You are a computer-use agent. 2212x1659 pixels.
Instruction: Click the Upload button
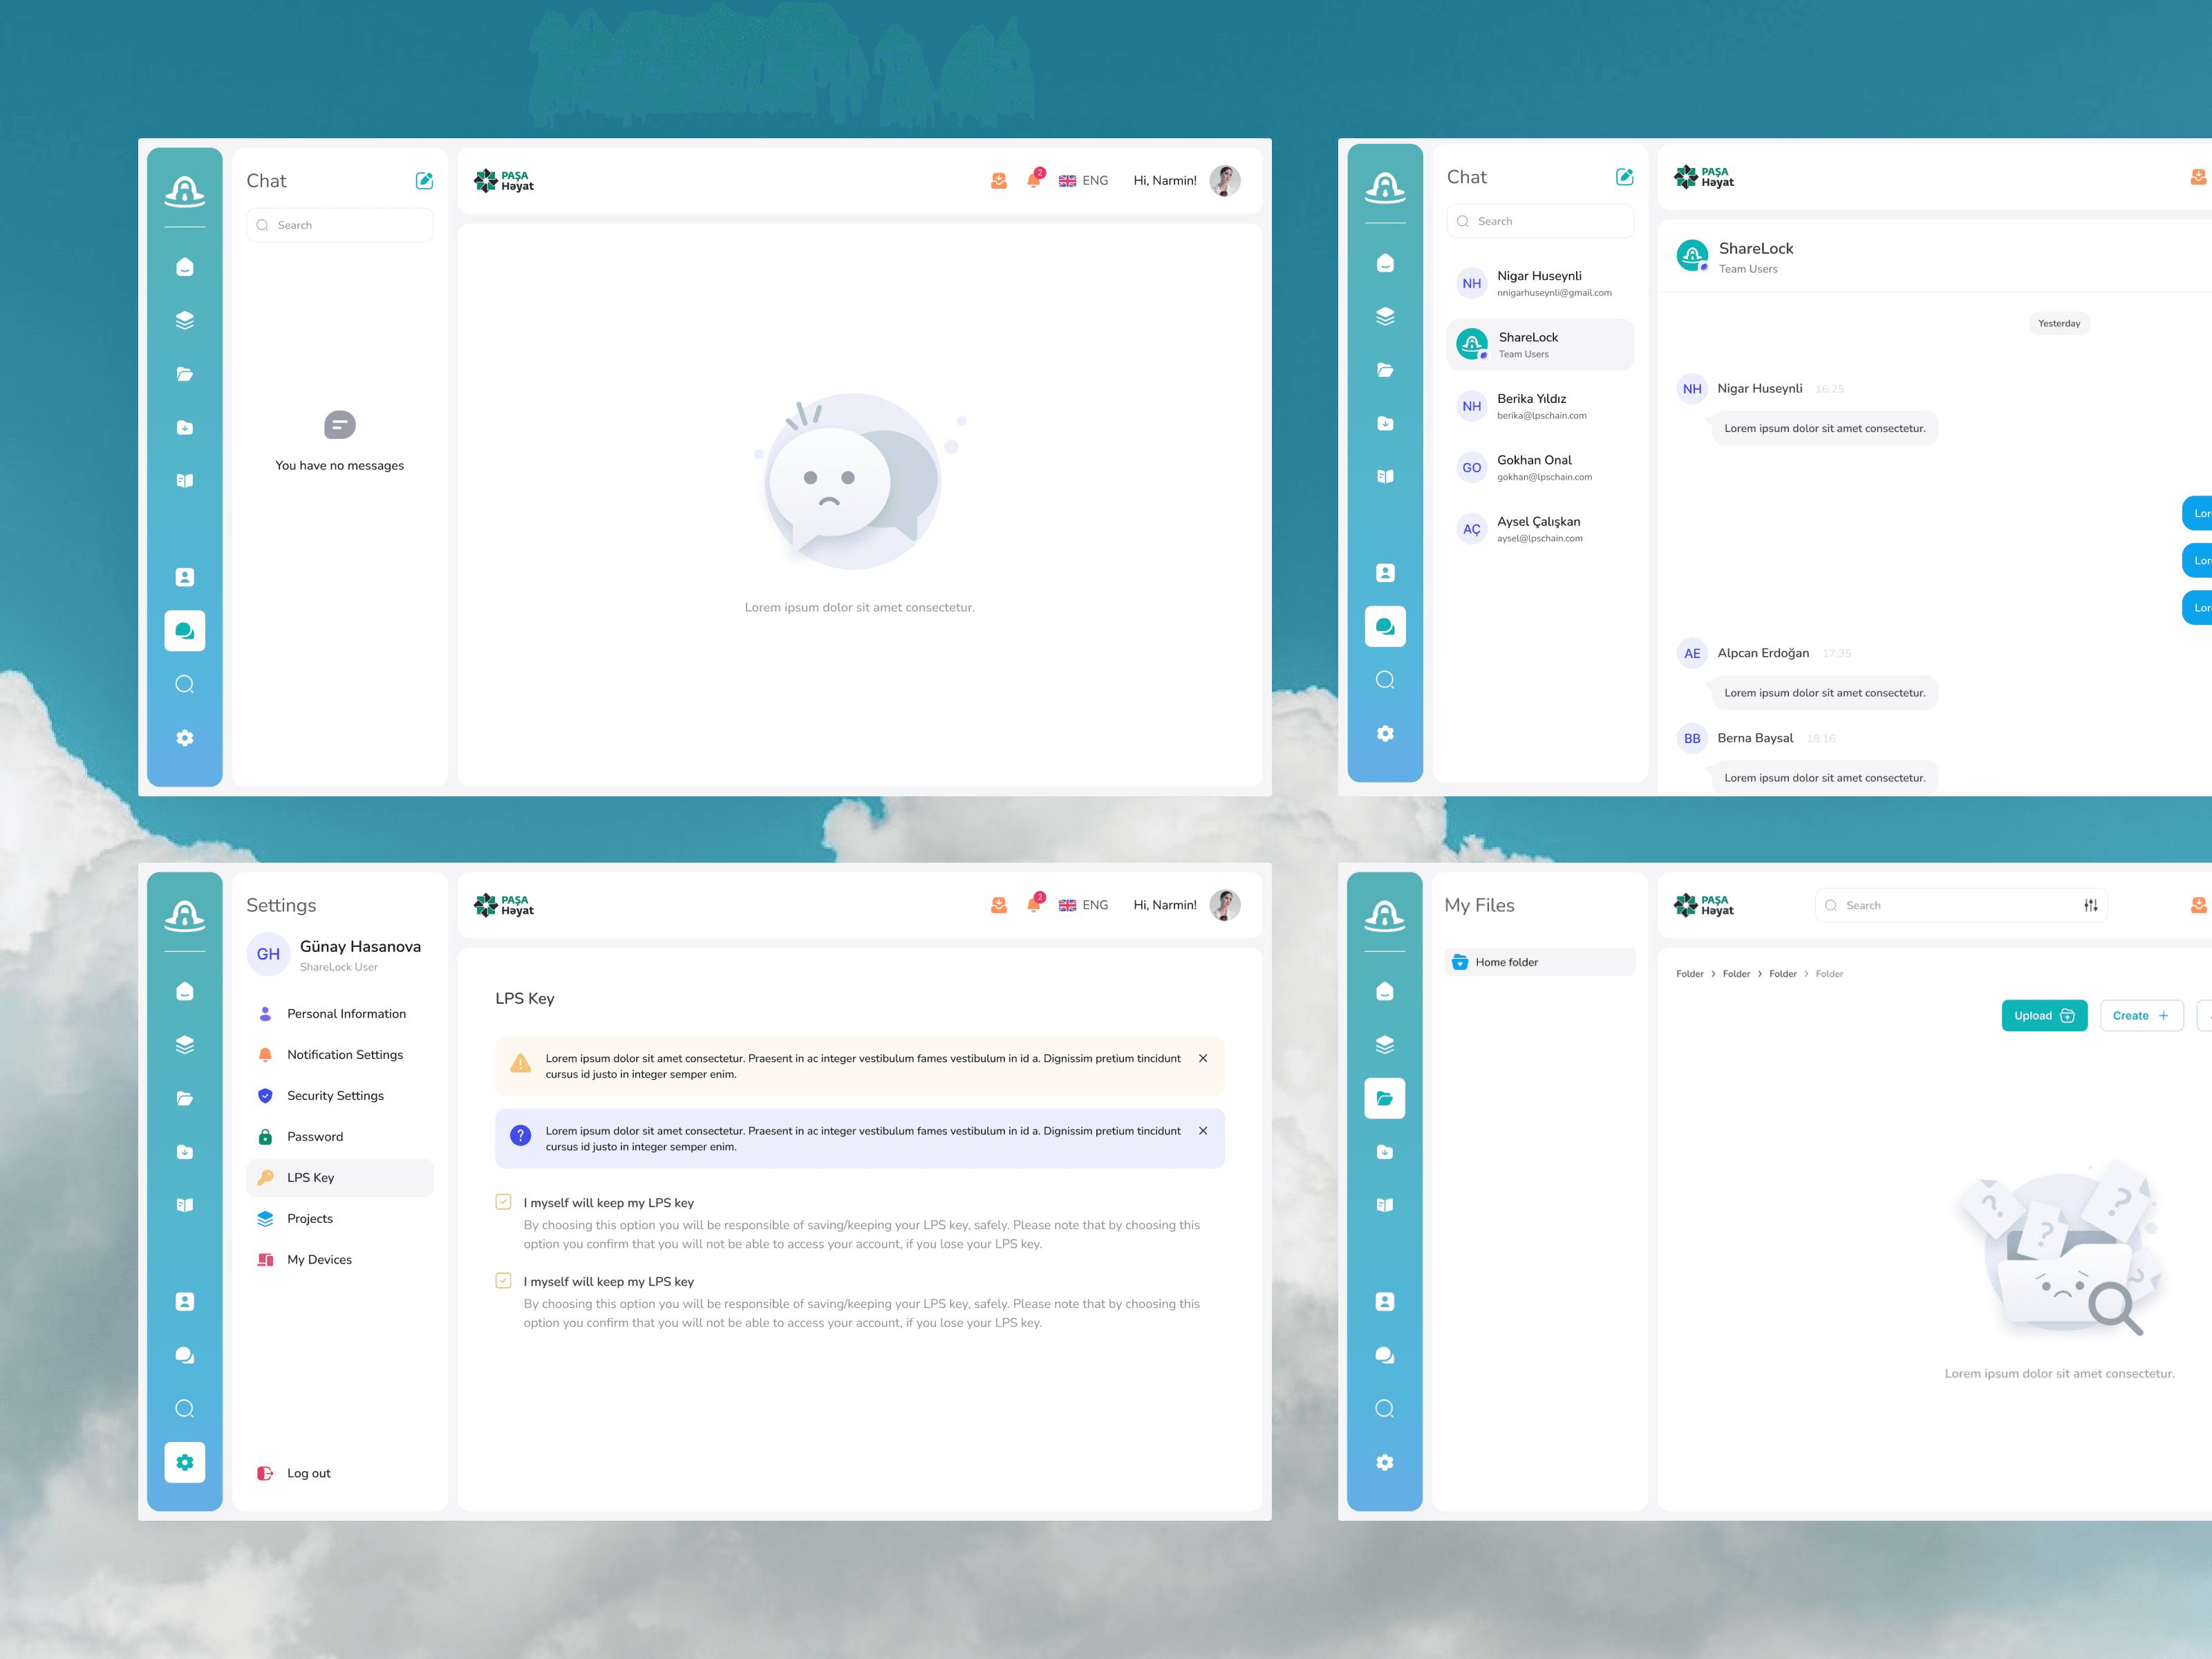(2043, 1015)
